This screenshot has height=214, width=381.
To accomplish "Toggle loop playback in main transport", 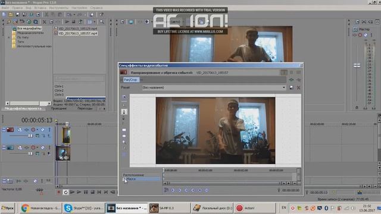I will (x=65, y=192).
